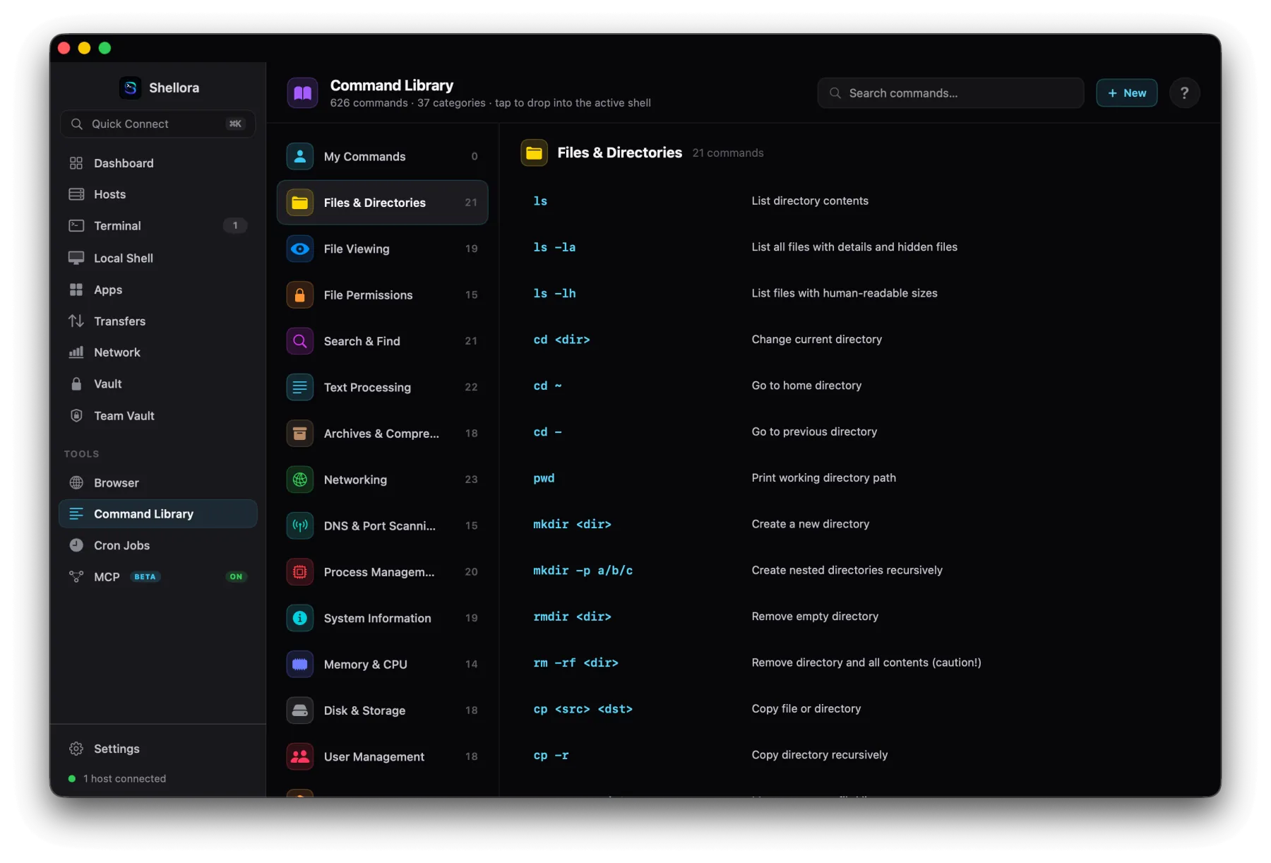The image size is (1271, 863).
Task: Click the Text Processing lines icon
Action: coord(300,387)
